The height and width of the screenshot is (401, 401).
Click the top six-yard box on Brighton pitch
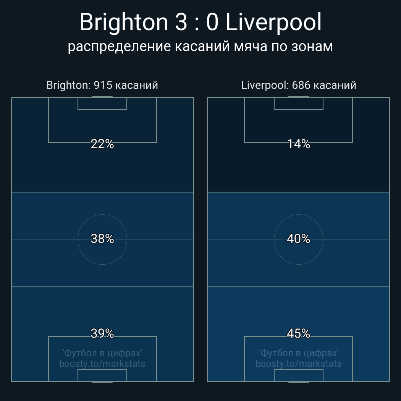pos(102,103)
